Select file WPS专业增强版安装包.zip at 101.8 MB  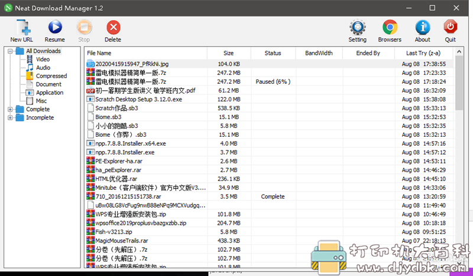point(131,214)
